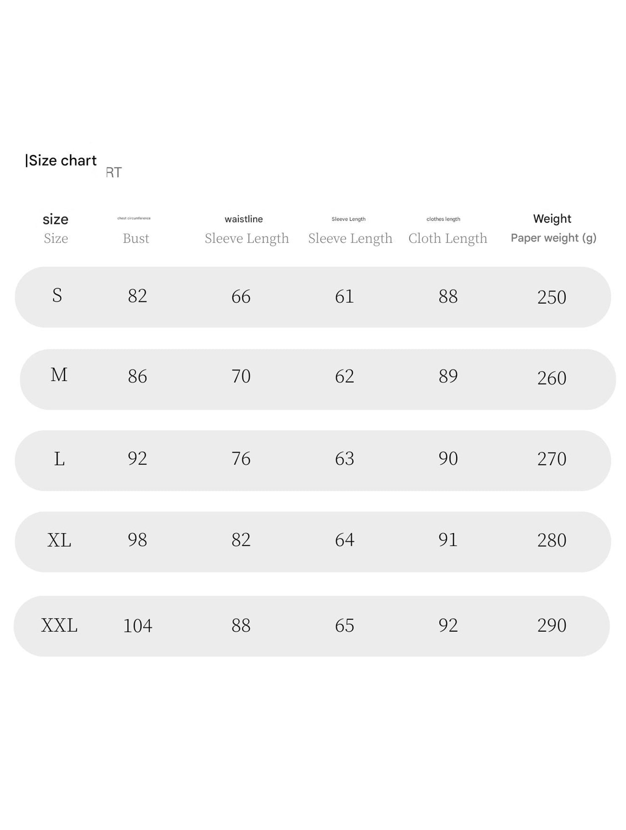
Task: Select the XXL size row label
Action: pyautogui.click(x=59, y=625)
